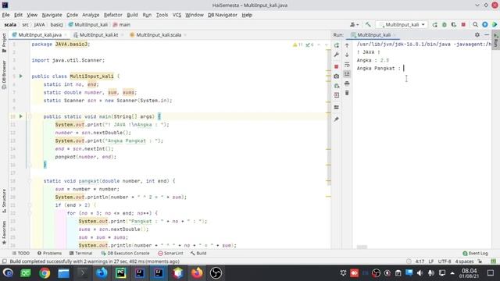Rerun MultiInput_kali in Run panel
This screenshot has width=500, height=281.
(x=337, y=45)
